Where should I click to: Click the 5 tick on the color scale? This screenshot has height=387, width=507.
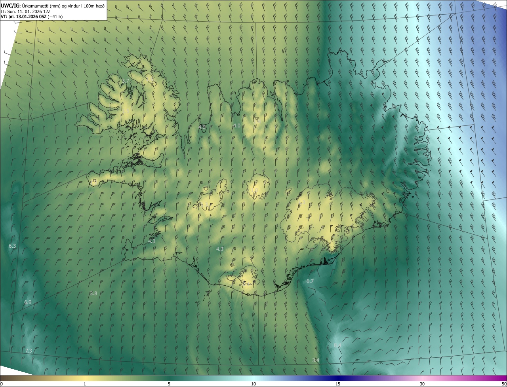coord(169,384)
